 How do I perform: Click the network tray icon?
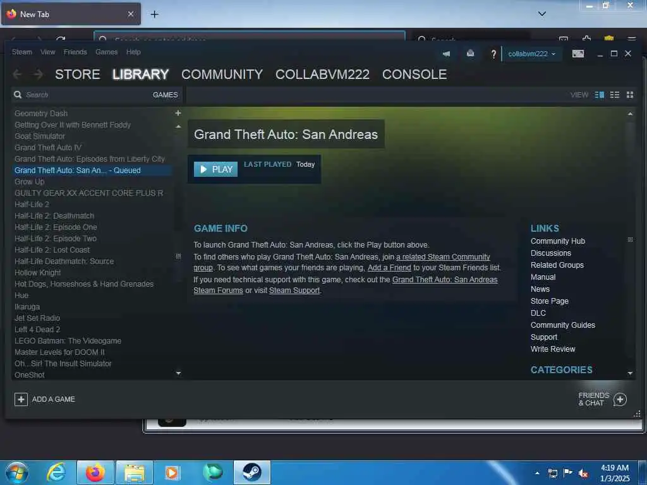tap(552, 473)
